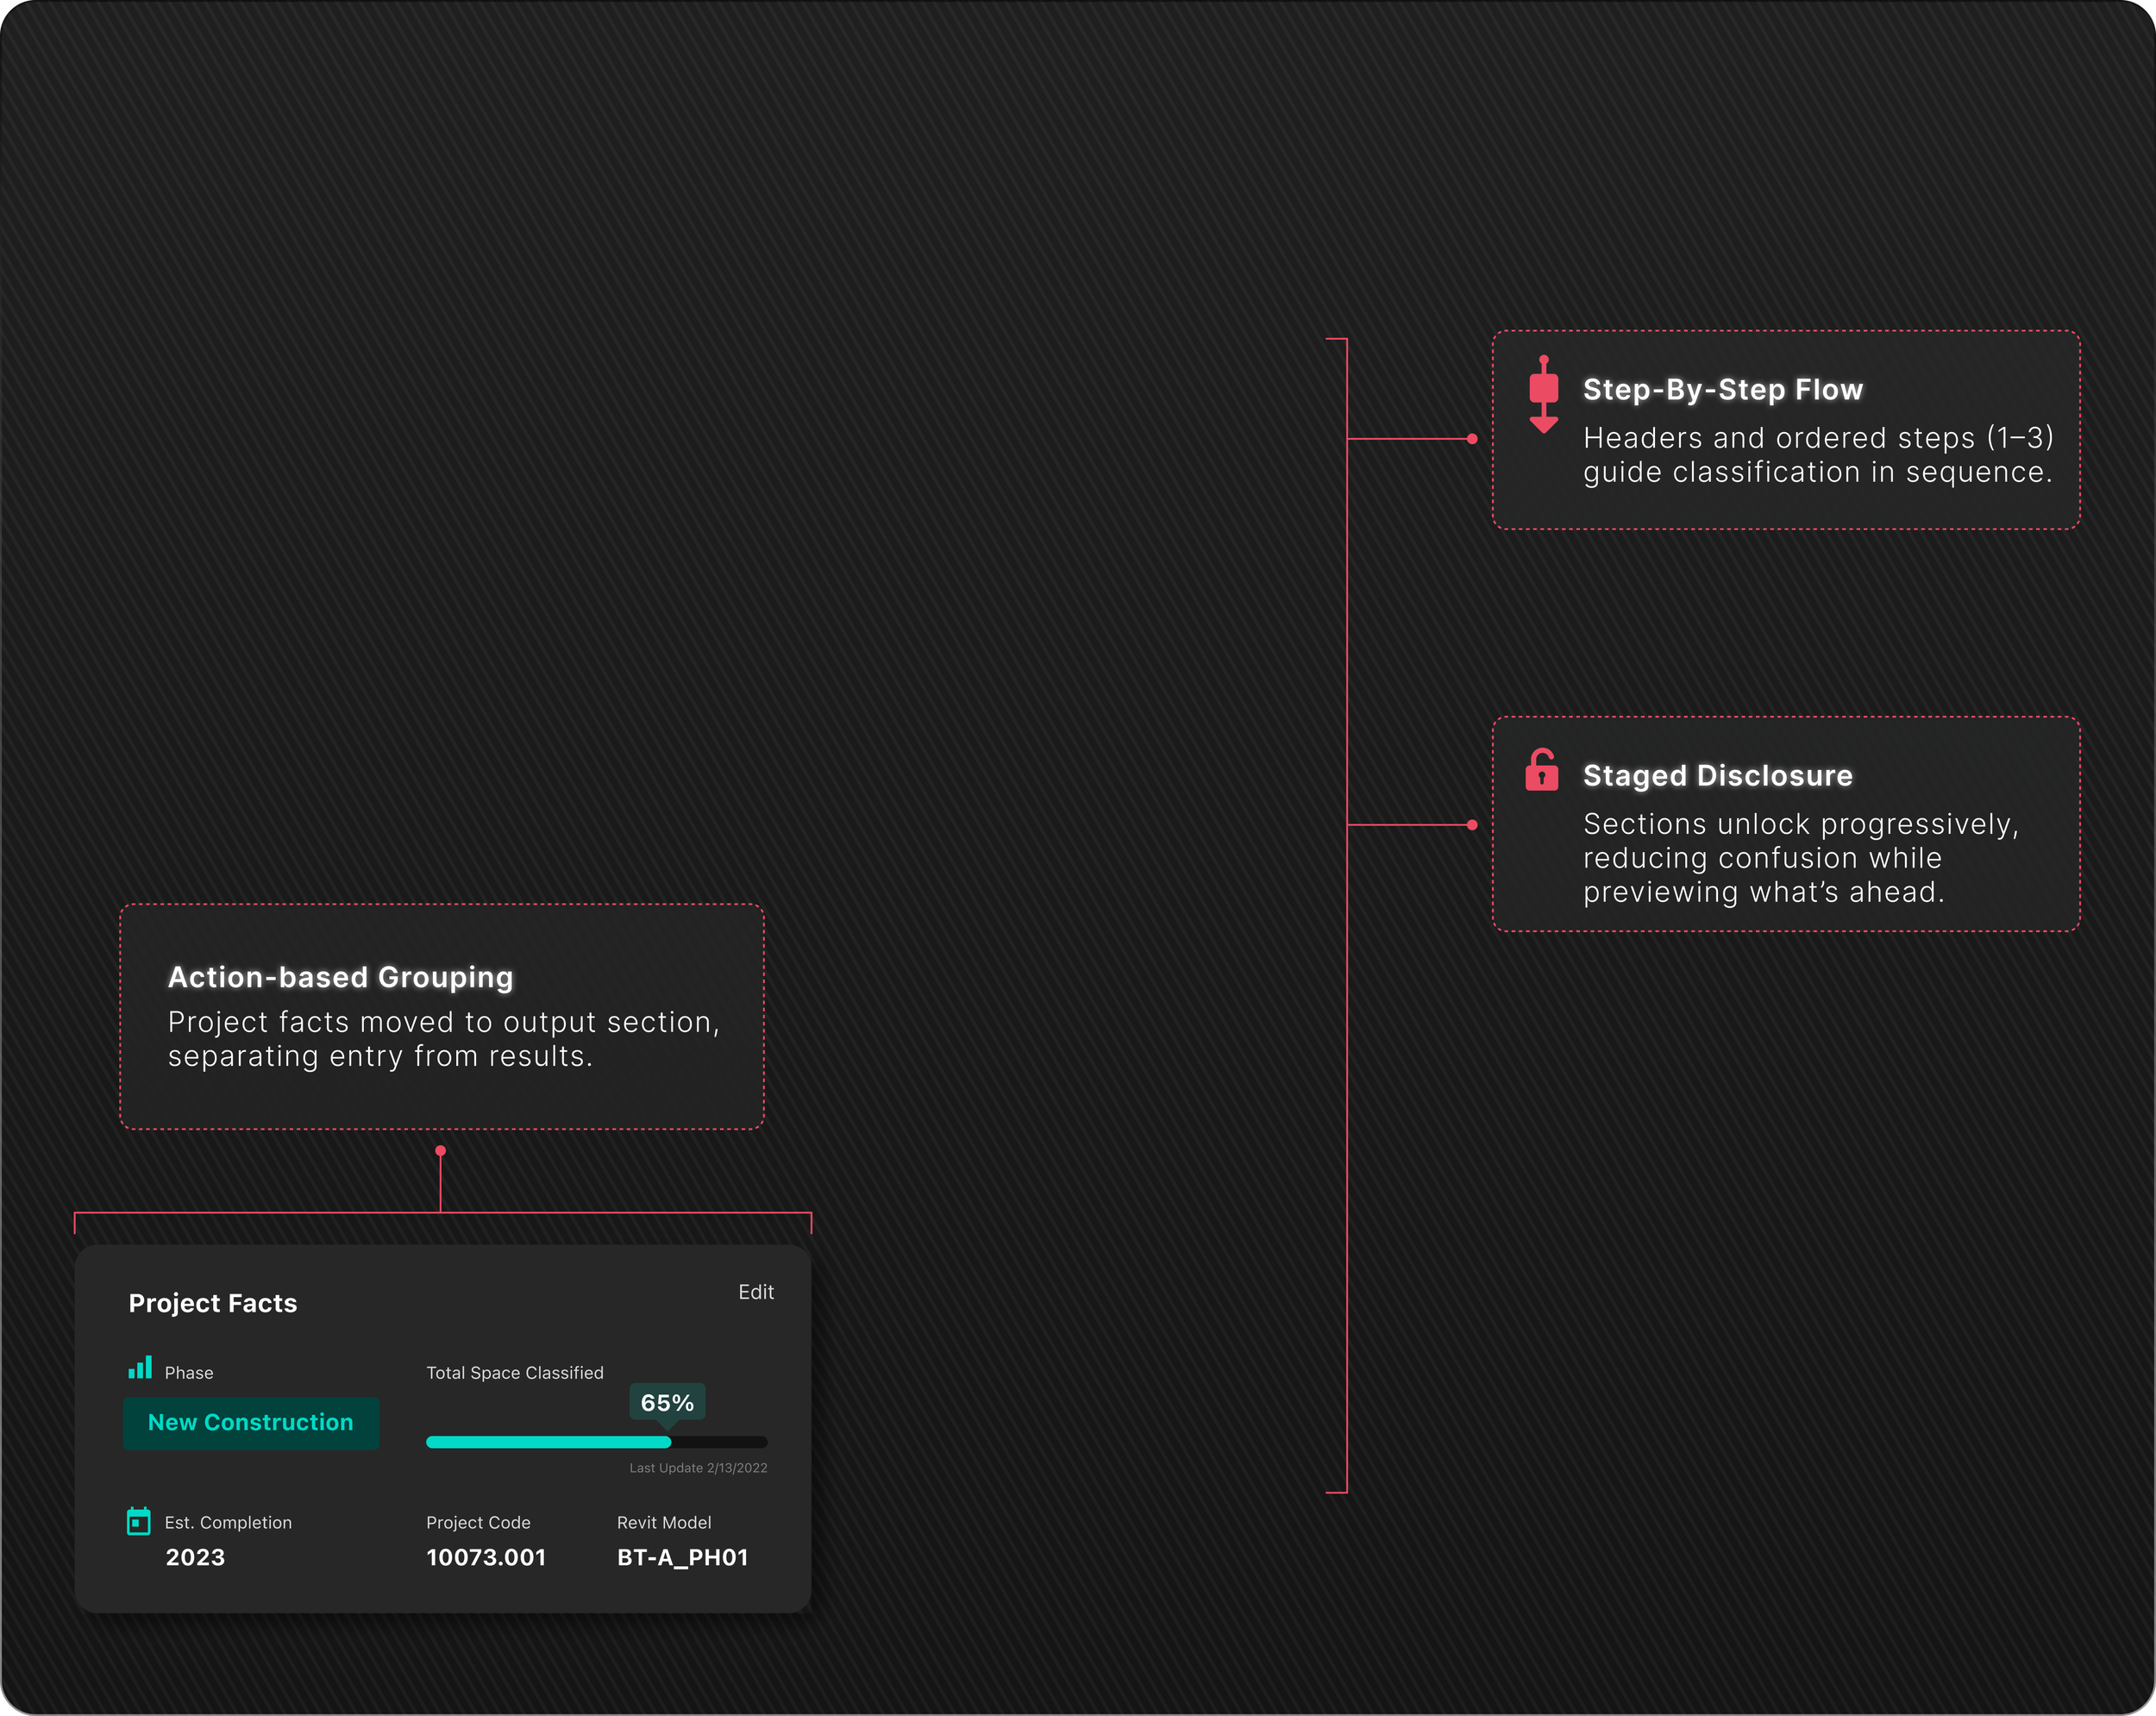Click the Est. Completion calendar icon
This screenshot has width=2156, height=1716.
tap(139, 1521)
